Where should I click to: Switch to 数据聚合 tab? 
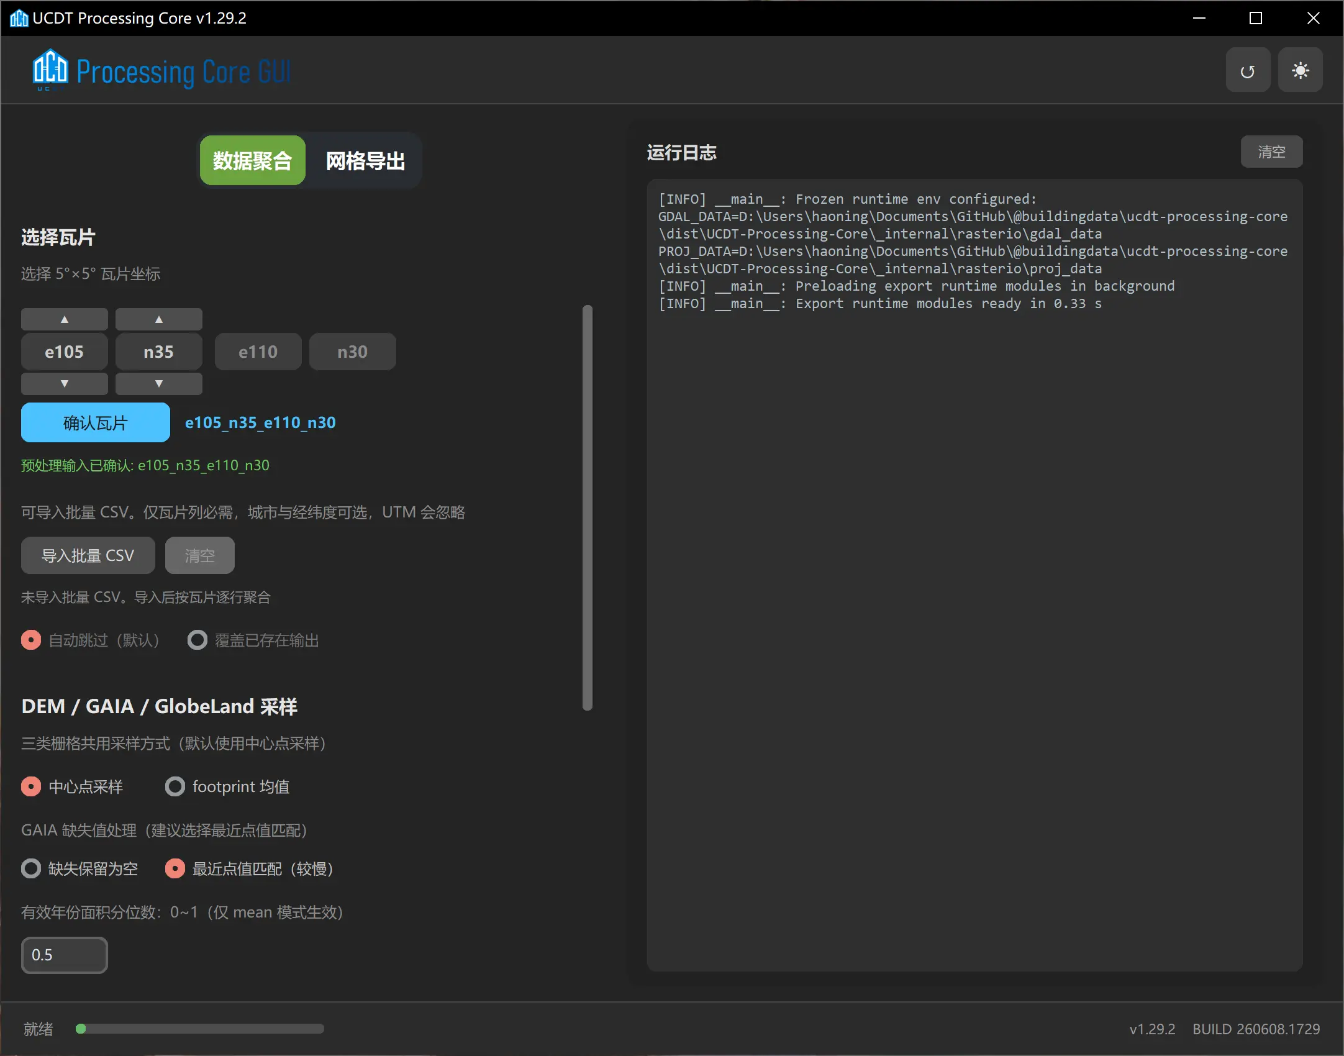pos(252,161)
